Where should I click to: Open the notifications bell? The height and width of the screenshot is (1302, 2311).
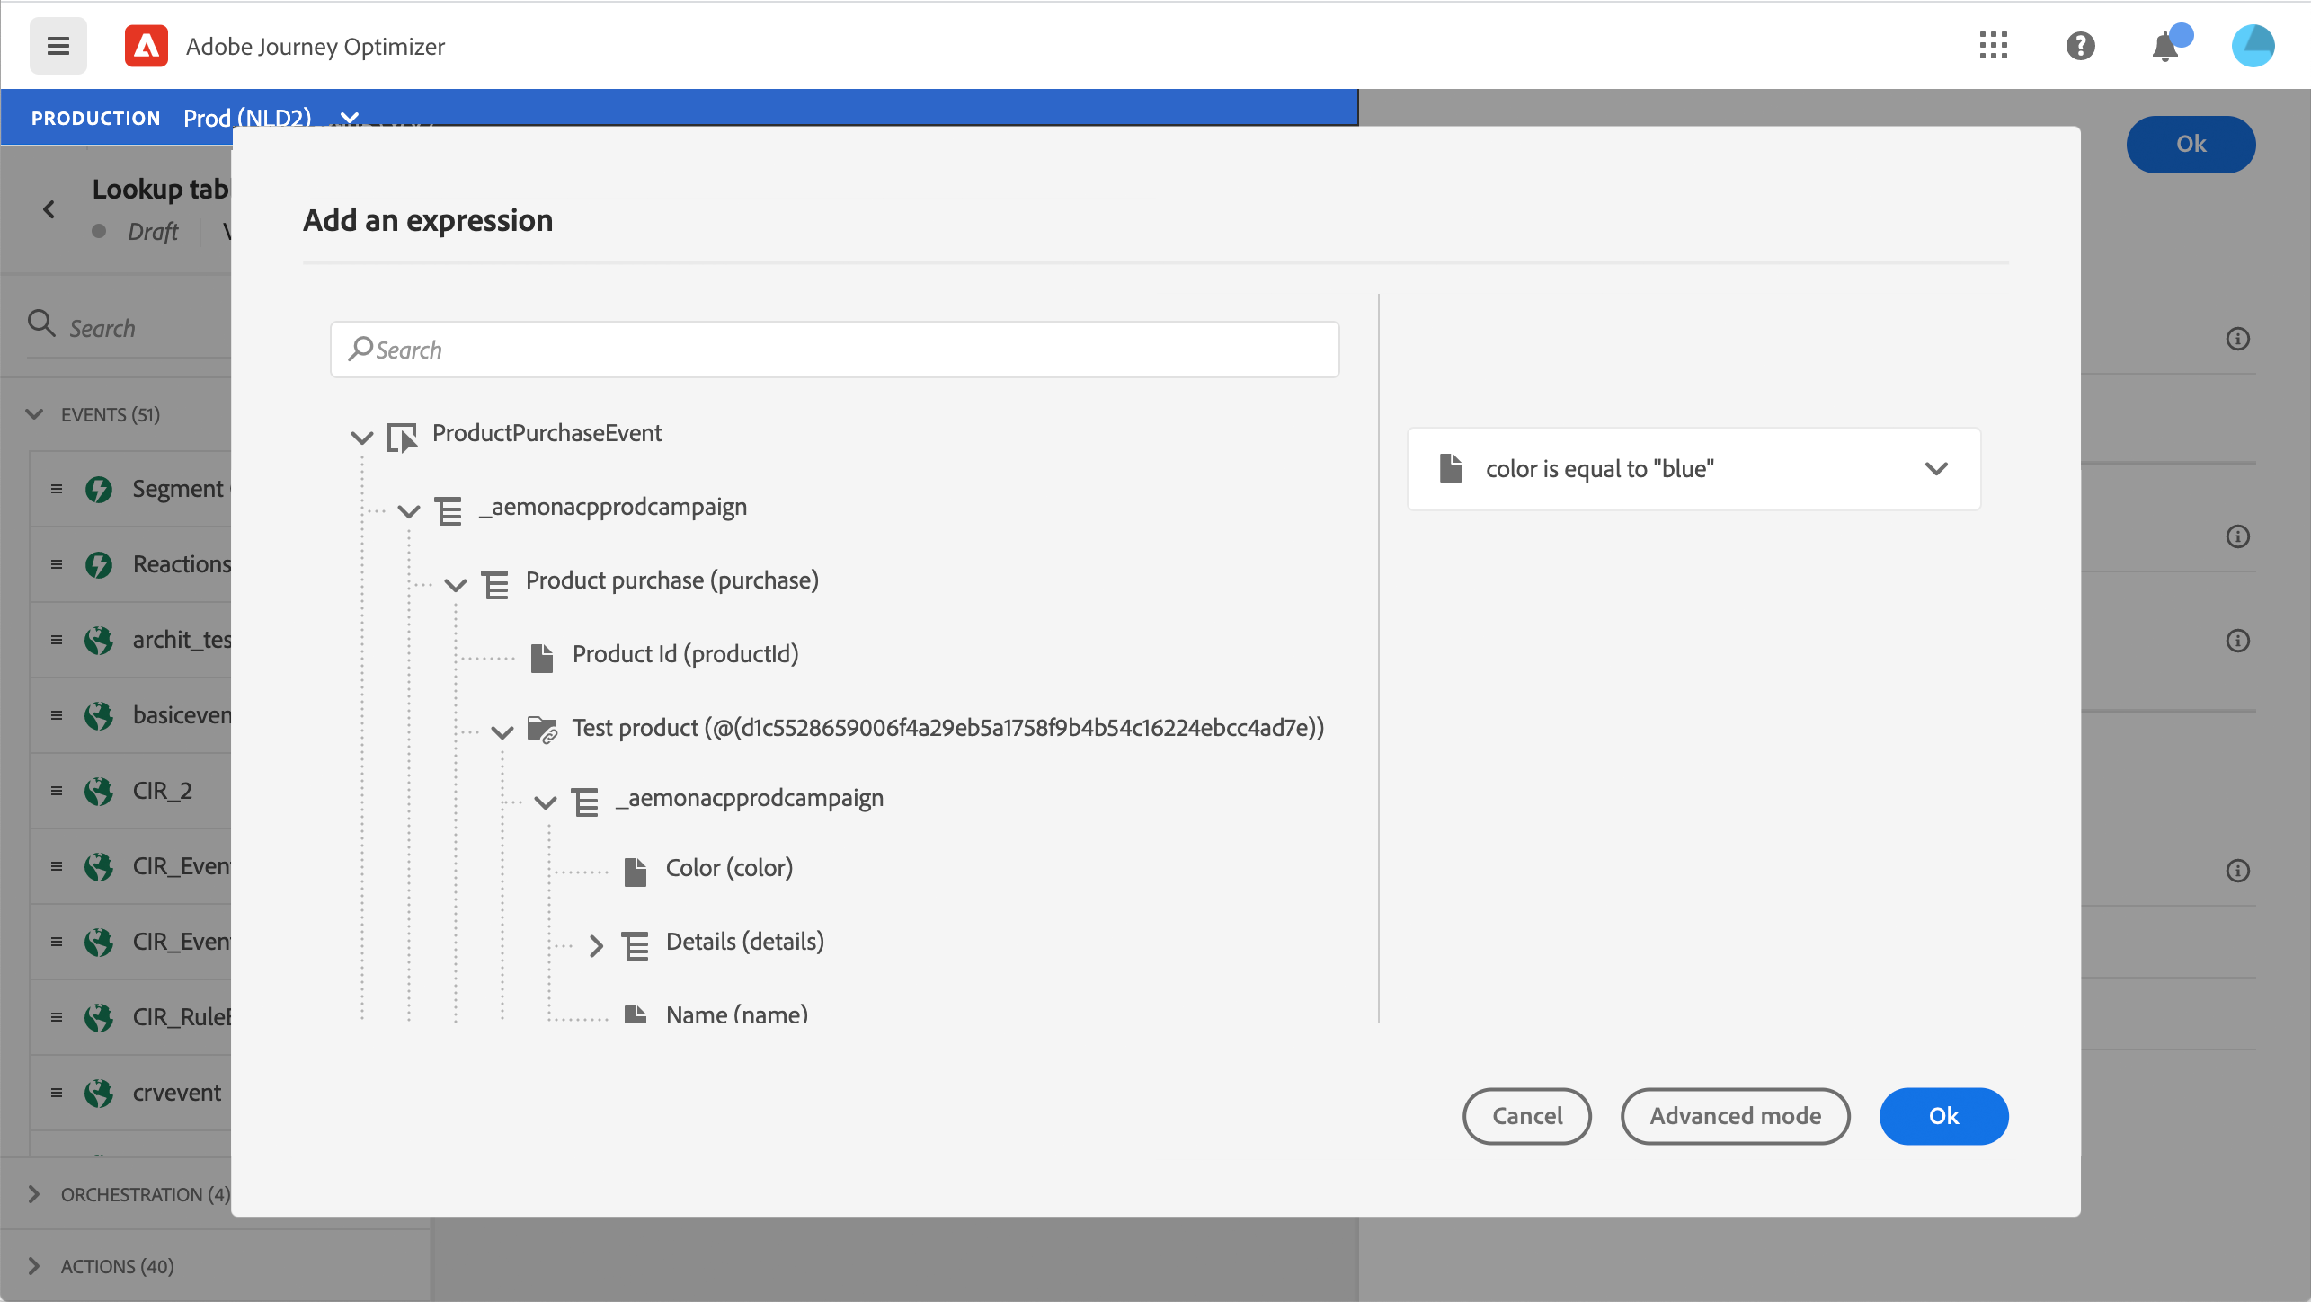pyautogui.click(x=2166, y=46)
